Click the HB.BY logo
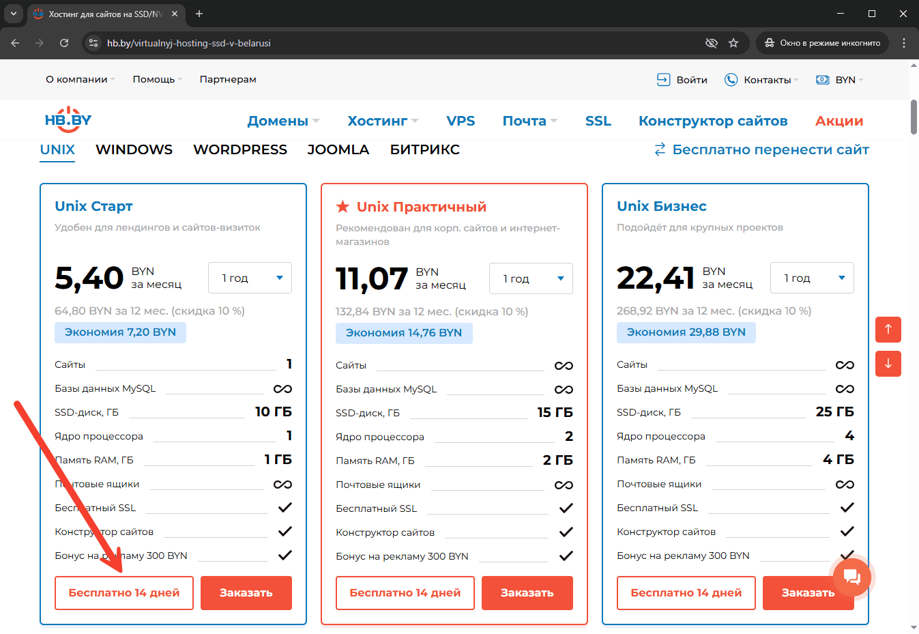 point(68,120)
